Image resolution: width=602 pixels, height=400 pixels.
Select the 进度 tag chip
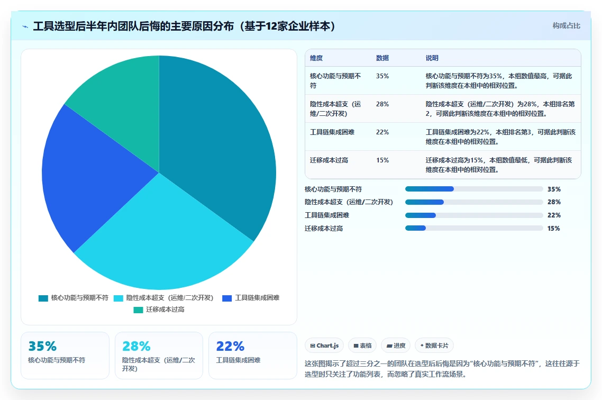tap(396, 346)
